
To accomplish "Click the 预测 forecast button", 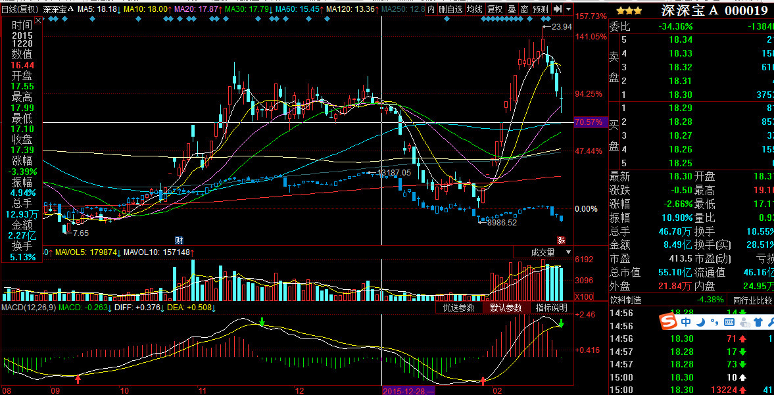I will (x=541, y=9).
